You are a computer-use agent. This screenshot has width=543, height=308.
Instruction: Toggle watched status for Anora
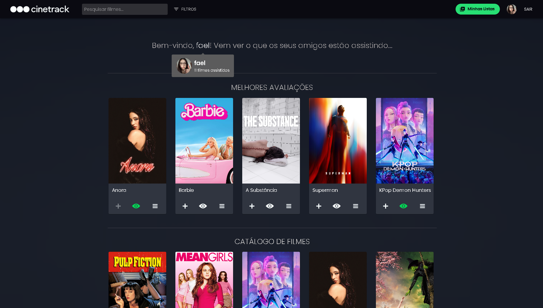(136, 206)
